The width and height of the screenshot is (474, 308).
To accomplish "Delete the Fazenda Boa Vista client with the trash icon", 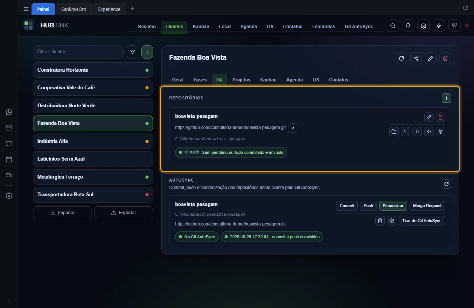I will [x=445, y=58].
